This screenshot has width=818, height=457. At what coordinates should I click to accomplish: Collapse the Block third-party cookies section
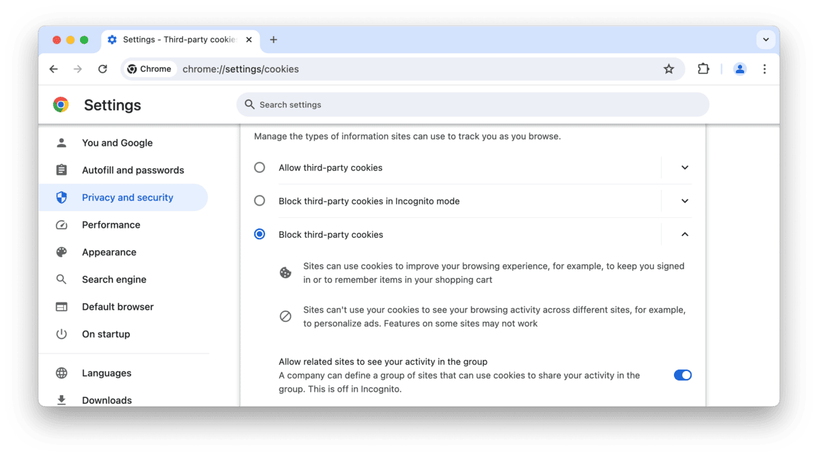(685, 235)
